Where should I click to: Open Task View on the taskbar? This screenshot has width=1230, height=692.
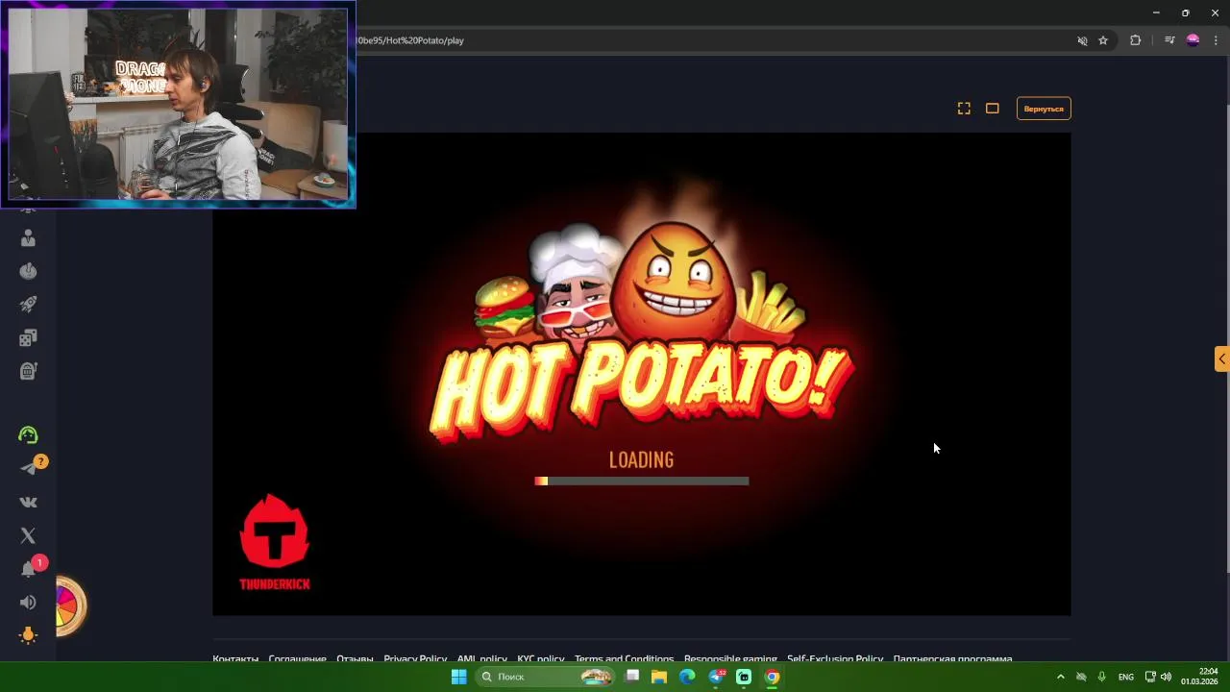click(x=632, y=677)
